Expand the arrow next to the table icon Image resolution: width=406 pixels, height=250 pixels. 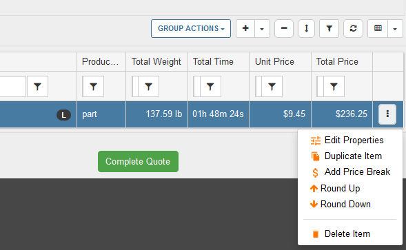[x=395, y=28]
